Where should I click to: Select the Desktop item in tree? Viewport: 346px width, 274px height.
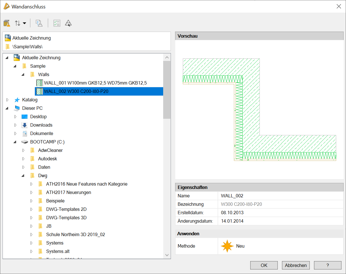38,117
